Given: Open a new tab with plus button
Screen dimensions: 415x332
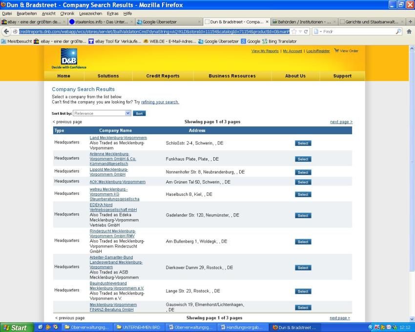Looking at the screenshot, I should pos(411,21).
